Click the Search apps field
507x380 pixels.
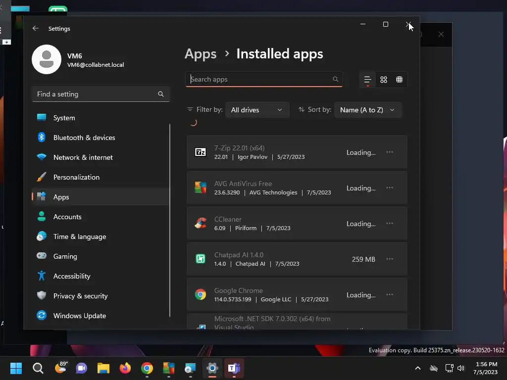pyautogui.click(x=264, y=79)
